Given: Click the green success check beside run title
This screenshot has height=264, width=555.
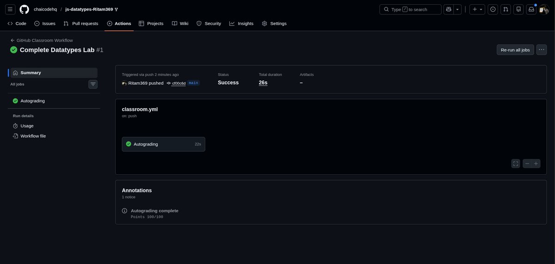Looking at the screenshot, I should [14, 50].
